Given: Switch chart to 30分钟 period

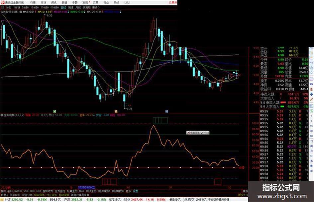Looking at the screenshot, I should [x=44, y=8].
